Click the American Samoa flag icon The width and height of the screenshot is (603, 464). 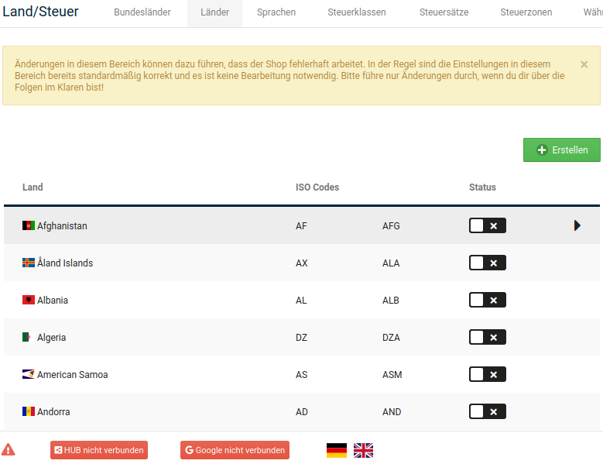[29, 374]
